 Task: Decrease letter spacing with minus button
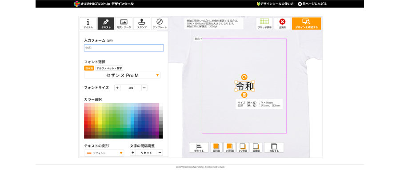(160, 153)
